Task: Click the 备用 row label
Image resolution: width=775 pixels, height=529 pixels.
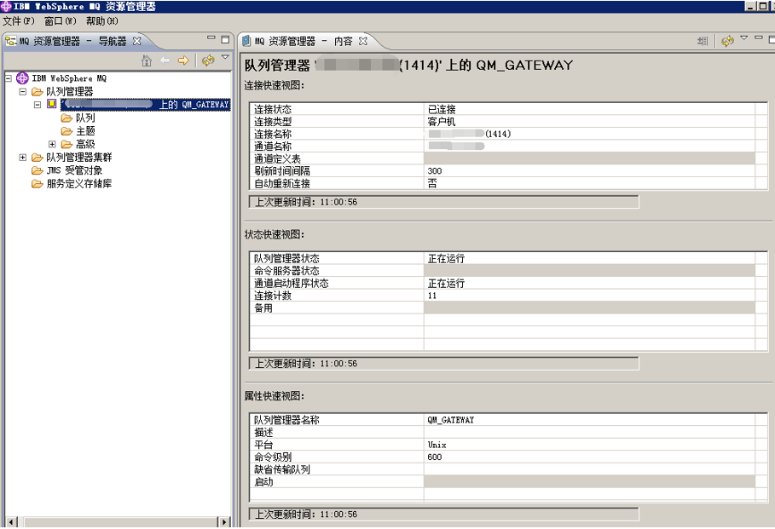Action: coord(263,308)
